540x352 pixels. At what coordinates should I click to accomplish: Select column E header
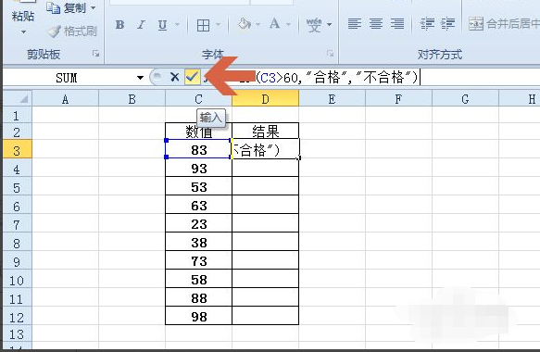click(332, 99)
